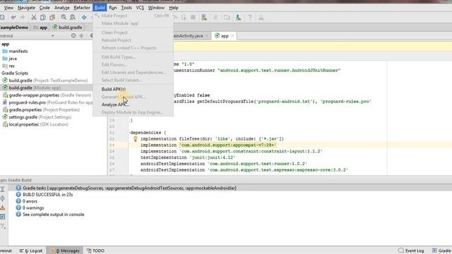Image resolution: width=452 pixels, height=254 pixels.
Task: Open the AVD Manager toolbar icon
Action: tap(204, 18)
